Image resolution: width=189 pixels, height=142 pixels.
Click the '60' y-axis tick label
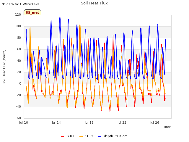19,49
